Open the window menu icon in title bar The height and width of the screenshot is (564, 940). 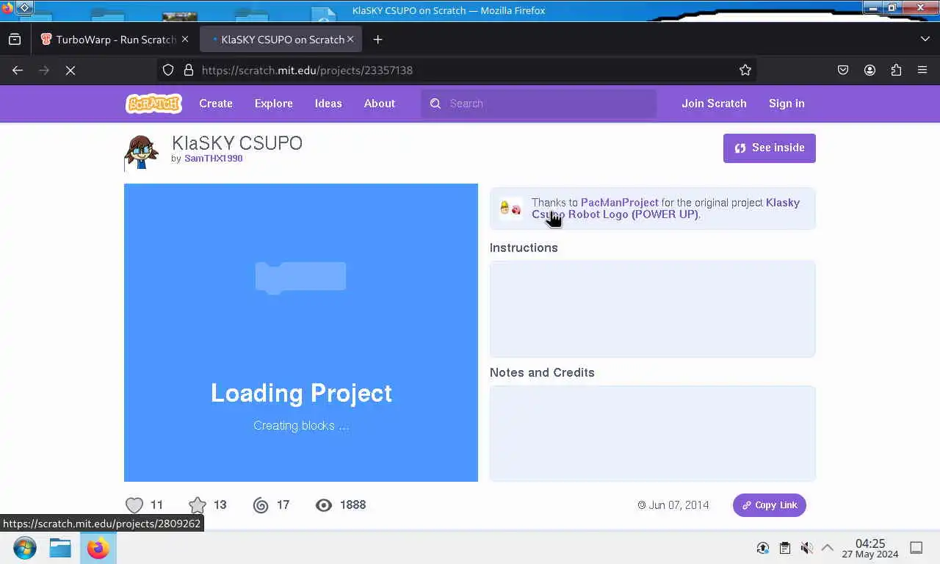(24, 8)
